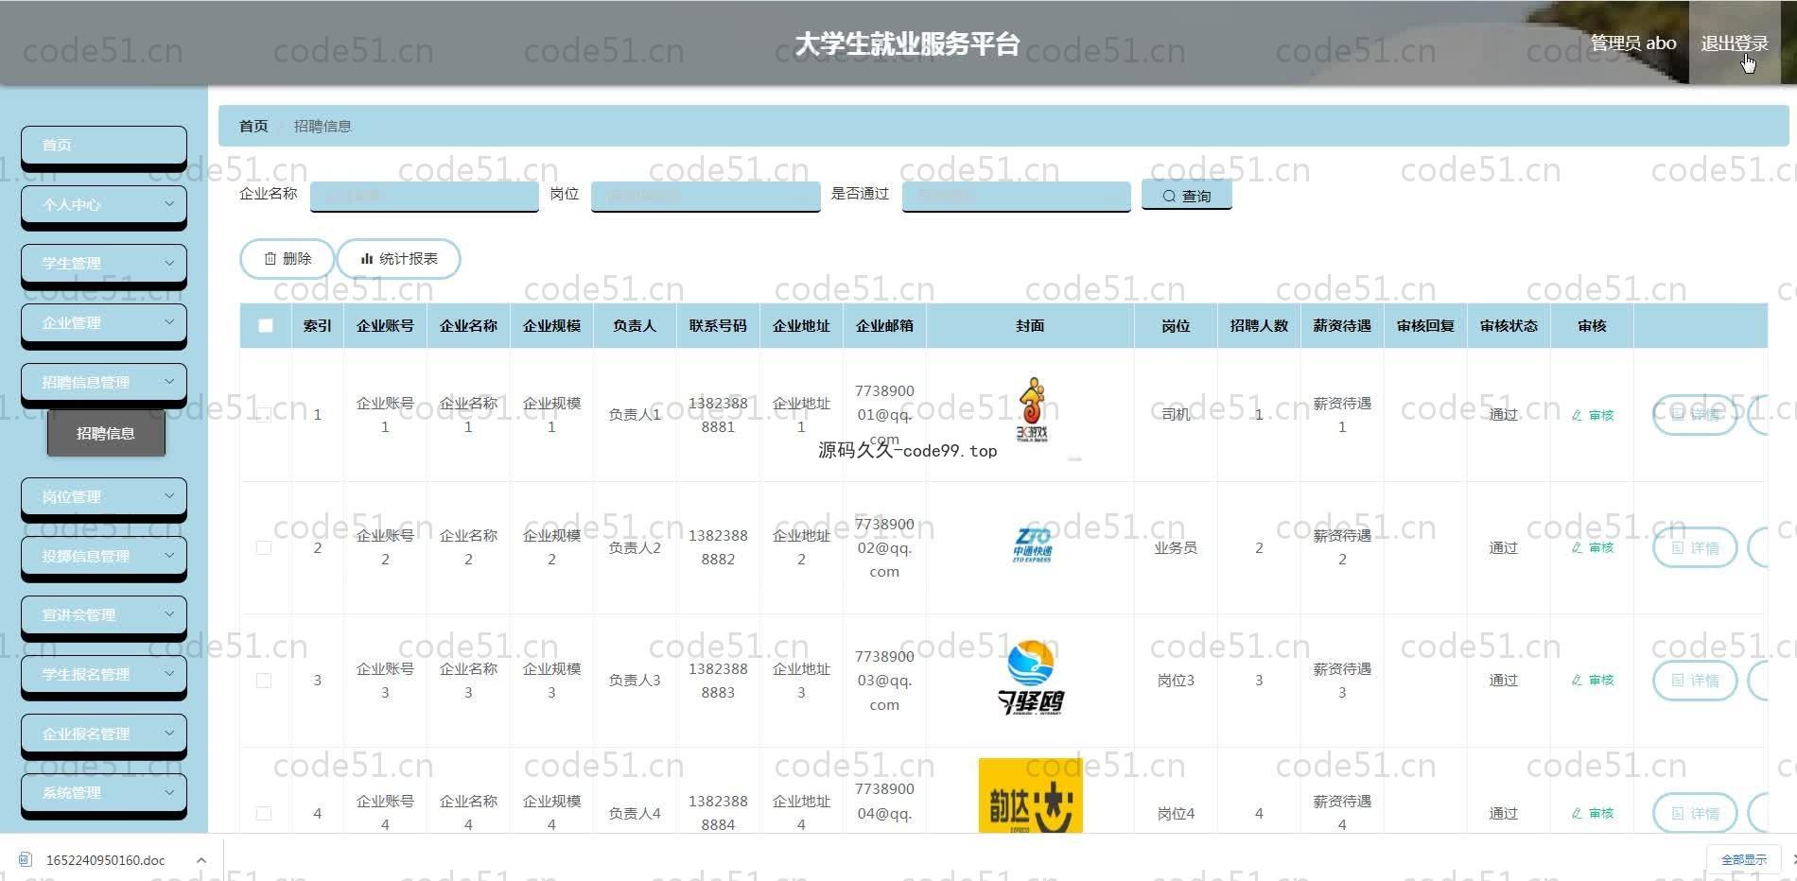This screenshot has height=881, width=1797.
Task: Click 首页 in the breadcrumb
Action: coord(253,126)
